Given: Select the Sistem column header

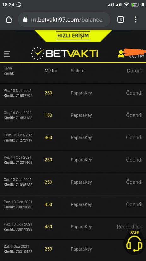Looking at the screenshot, I should (x=78, y=71).
